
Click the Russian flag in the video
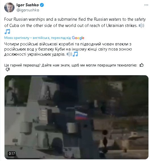point(81,115)
